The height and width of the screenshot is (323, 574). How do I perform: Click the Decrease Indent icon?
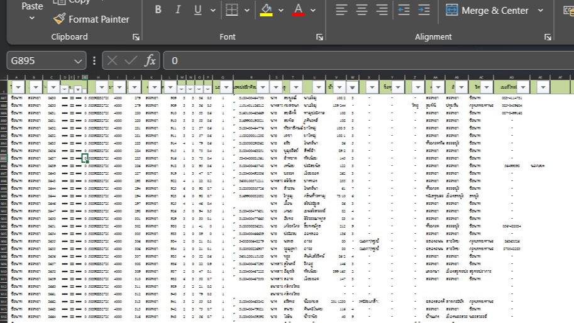[404, 10]
